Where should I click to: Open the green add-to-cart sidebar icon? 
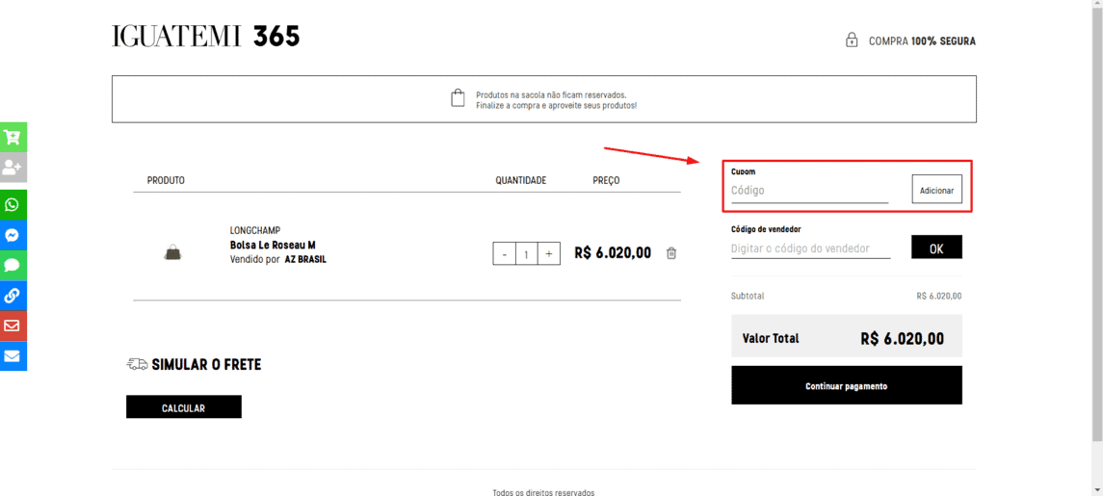tap(13, 137)
